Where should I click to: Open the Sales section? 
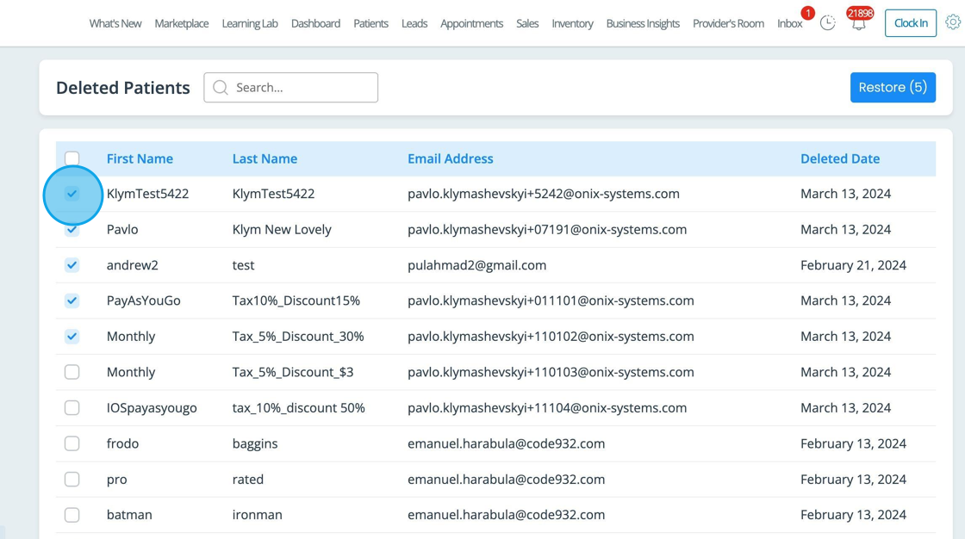[527, 23]
